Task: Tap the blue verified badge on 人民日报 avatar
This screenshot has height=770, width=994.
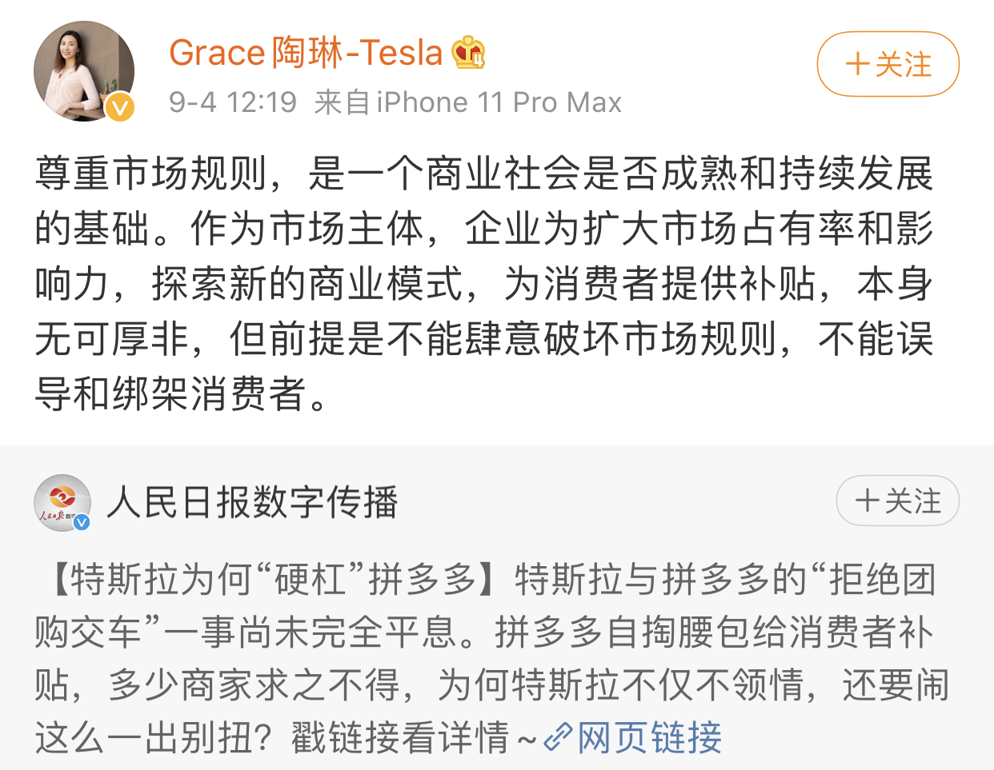Action: click(82, 522)
